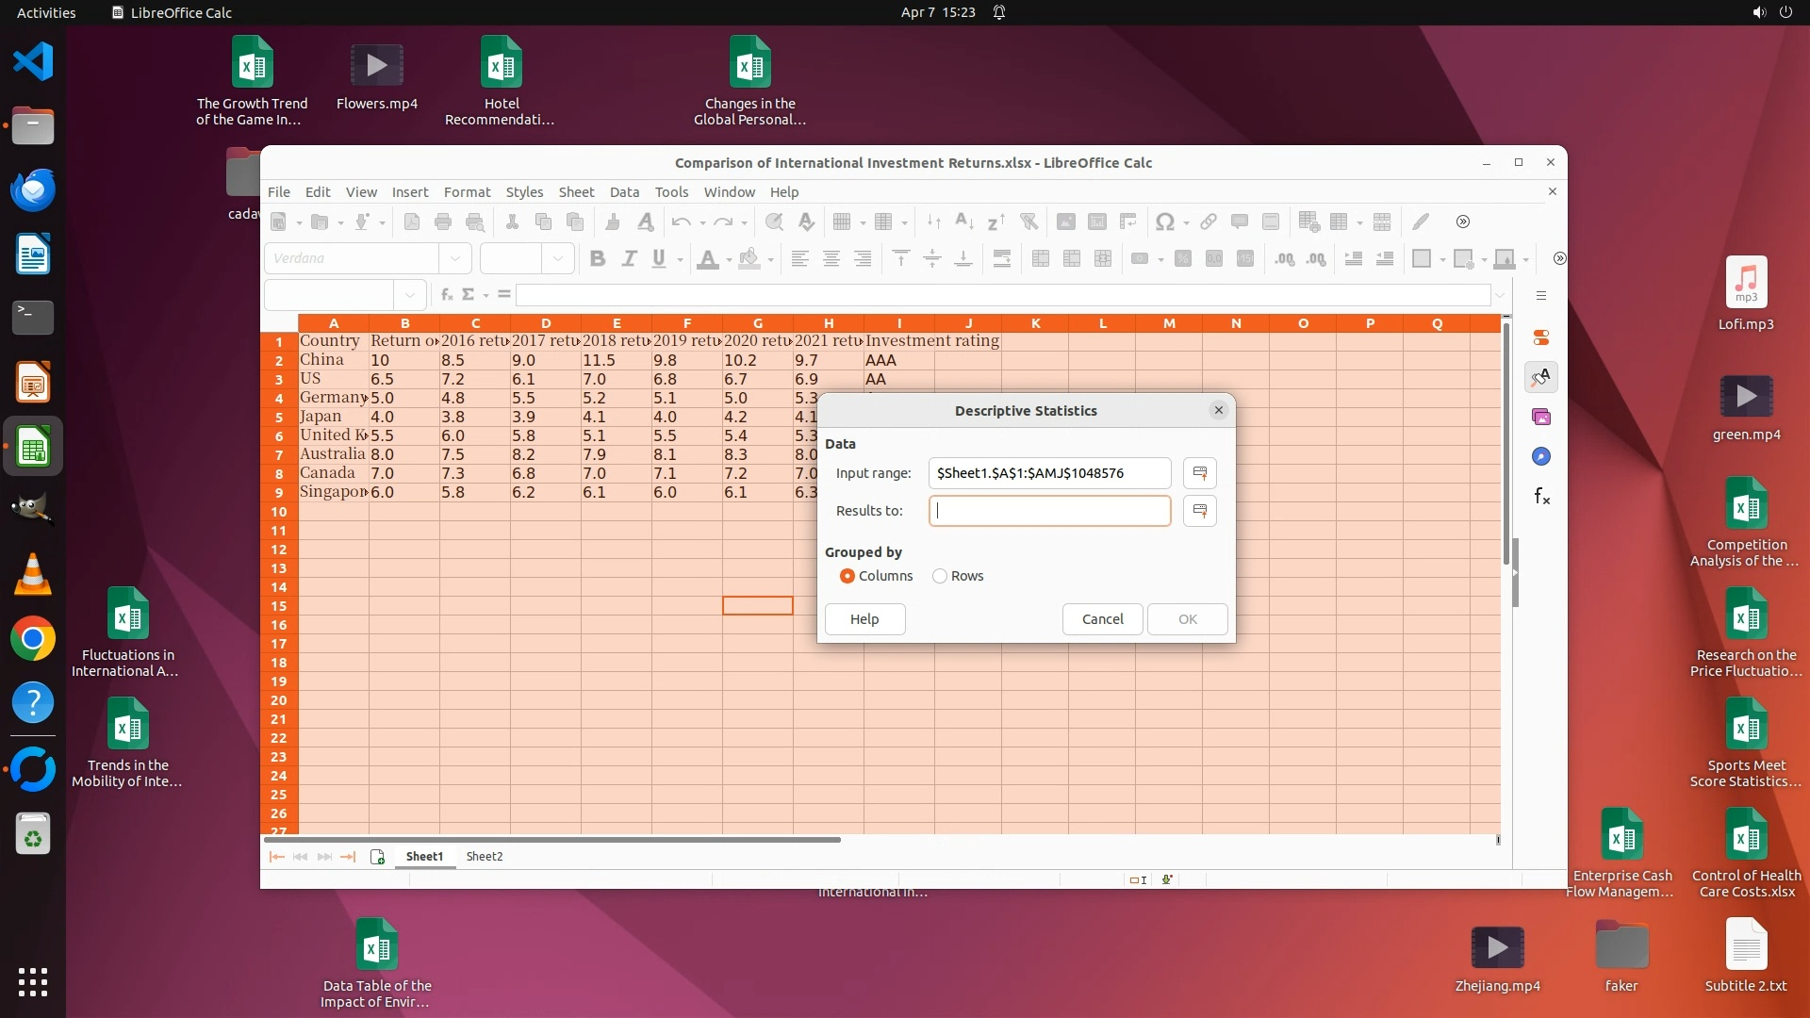1810x1018 pixels.
Task: Open the Functions sidebar panel icon
Action: 1541,496
